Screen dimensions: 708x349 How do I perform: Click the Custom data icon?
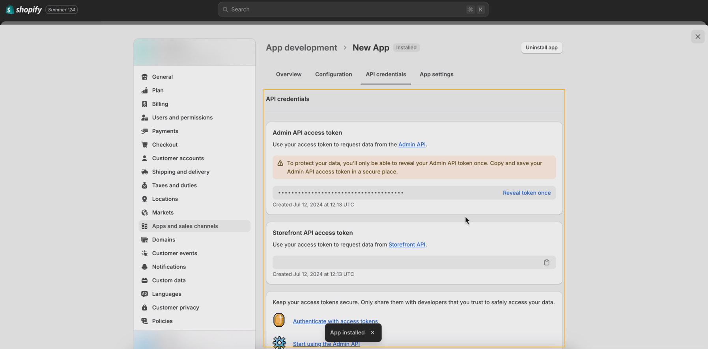[x=144, y=280]
